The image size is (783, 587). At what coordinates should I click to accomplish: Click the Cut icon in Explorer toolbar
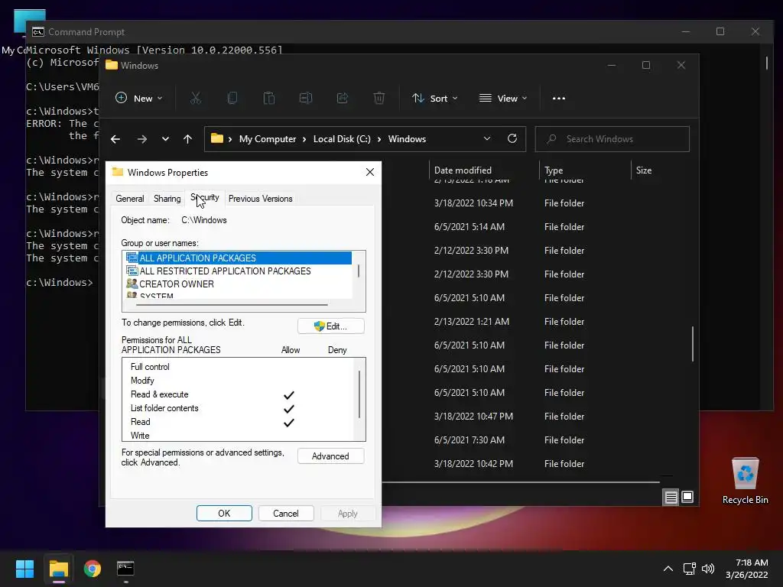coord(195,99)
